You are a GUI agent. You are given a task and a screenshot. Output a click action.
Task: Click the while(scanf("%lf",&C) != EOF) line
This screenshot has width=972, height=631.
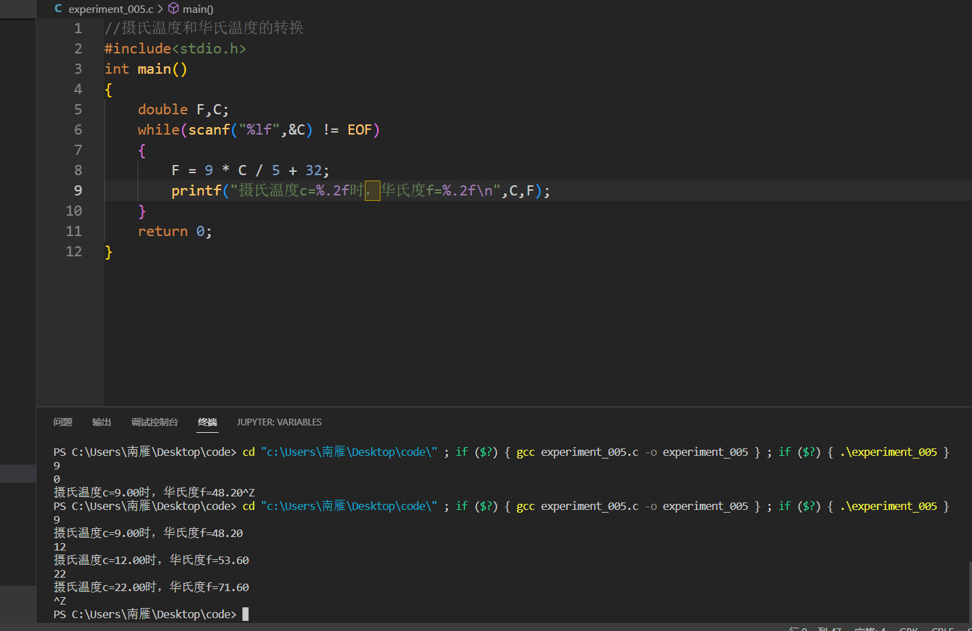(x=259, y=130)
